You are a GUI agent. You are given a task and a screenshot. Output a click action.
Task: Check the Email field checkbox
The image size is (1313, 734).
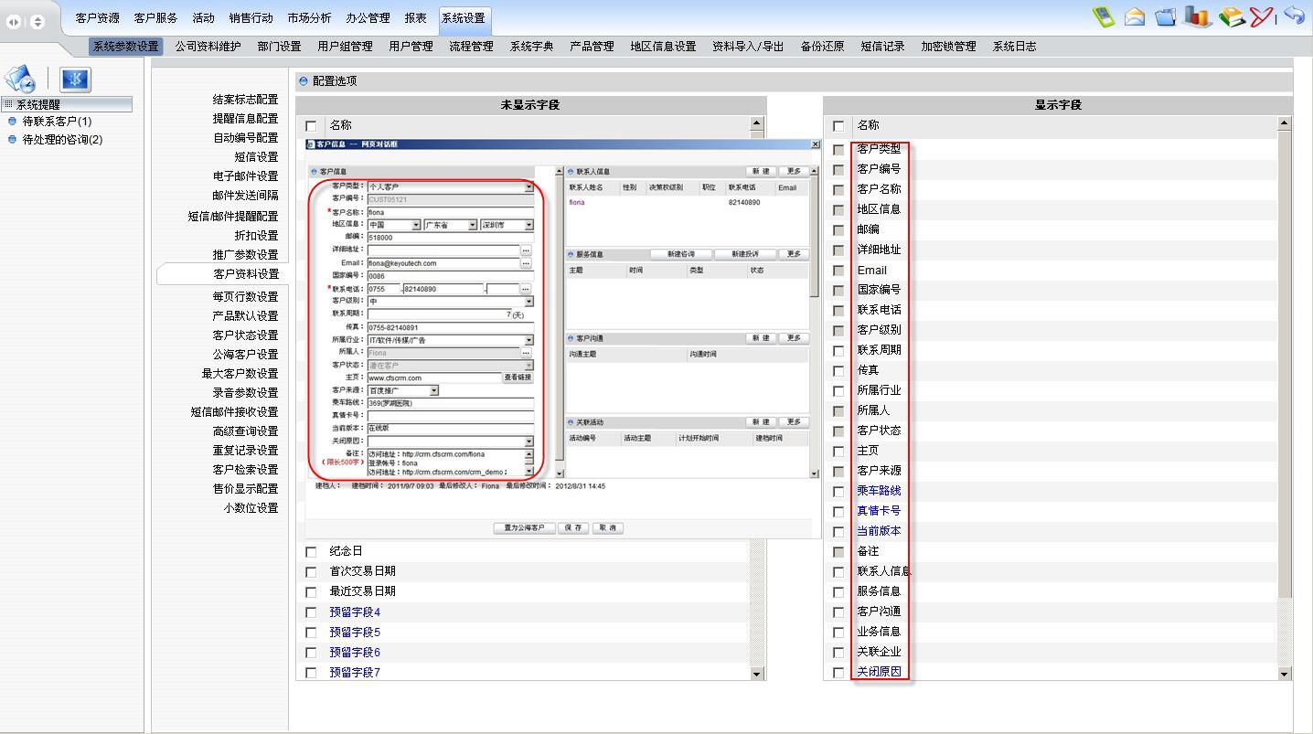tap(838, 271)
